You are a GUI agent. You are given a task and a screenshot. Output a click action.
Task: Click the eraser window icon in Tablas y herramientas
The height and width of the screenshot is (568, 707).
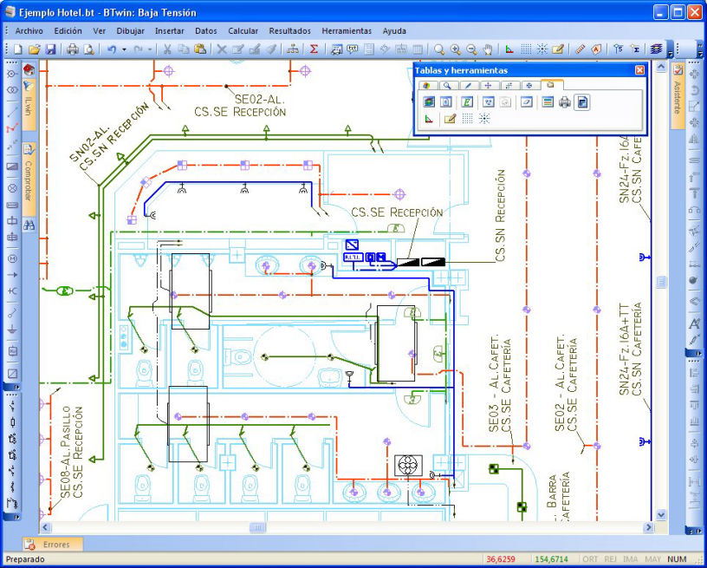526,102
